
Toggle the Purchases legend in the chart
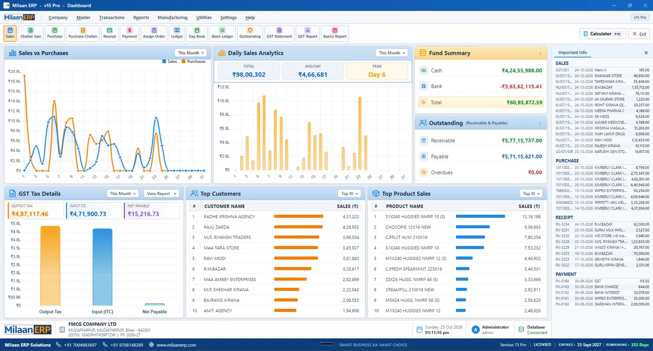[194, 62]
